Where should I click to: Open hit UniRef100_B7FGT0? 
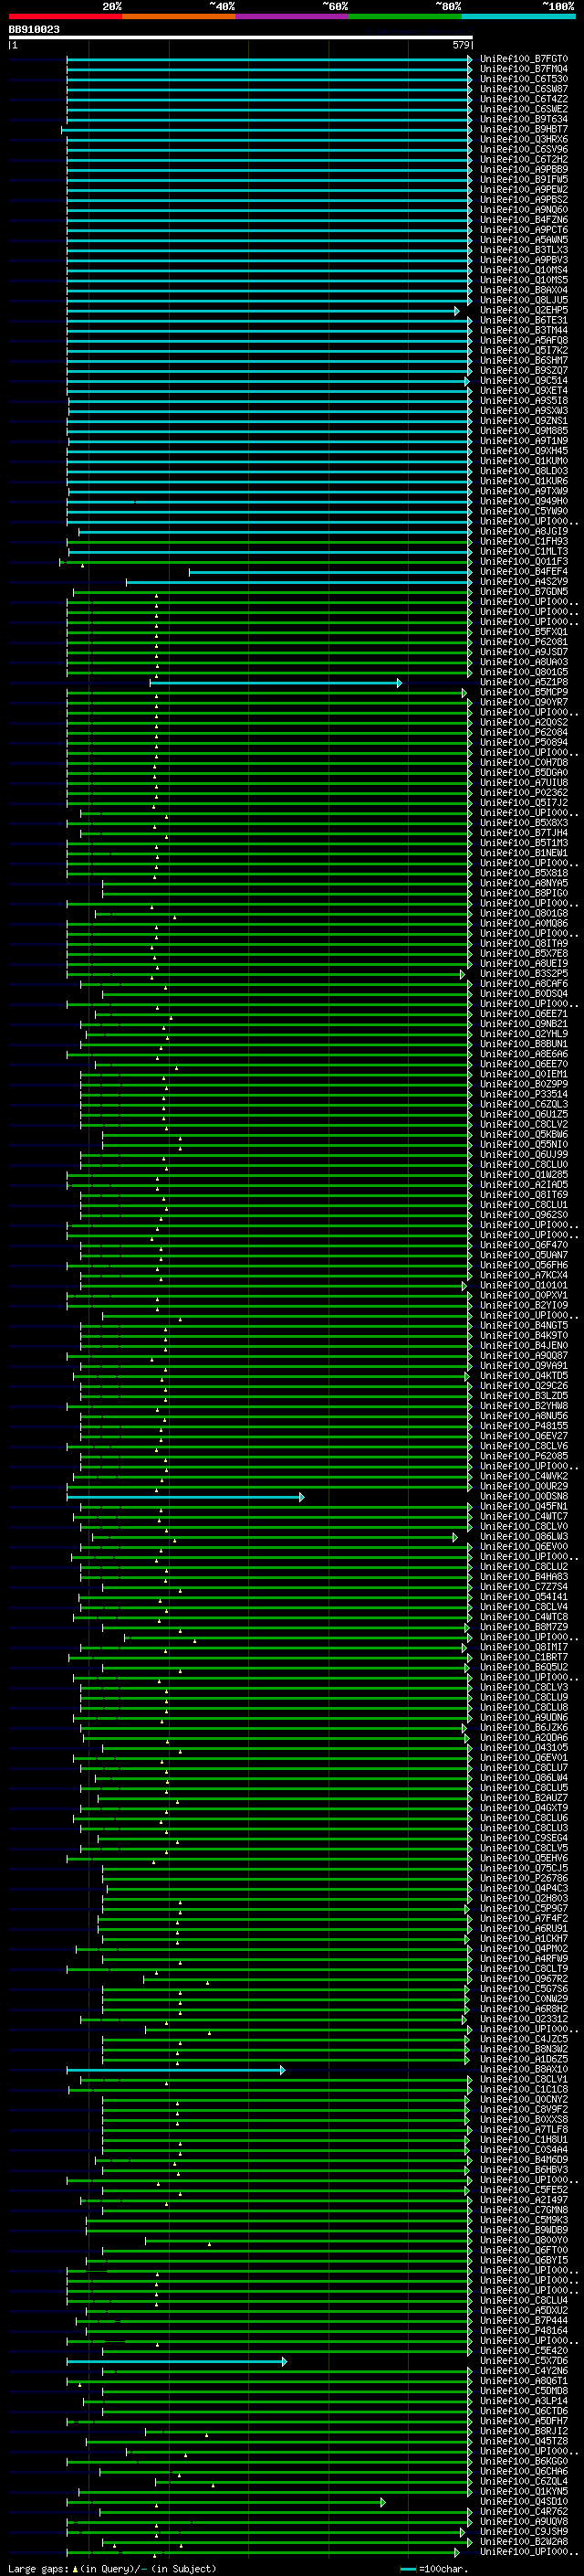tap(524, 59)
